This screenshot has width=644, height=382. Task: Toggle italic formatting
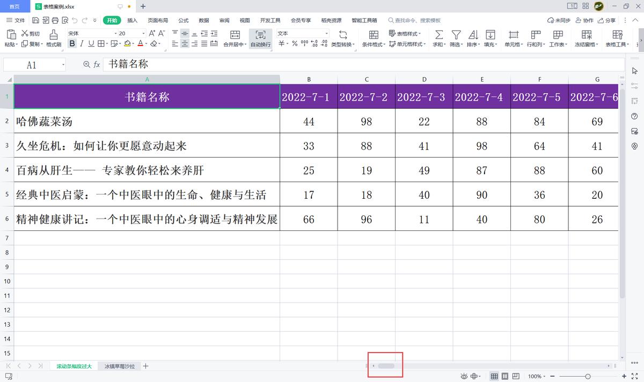[82, 43]
